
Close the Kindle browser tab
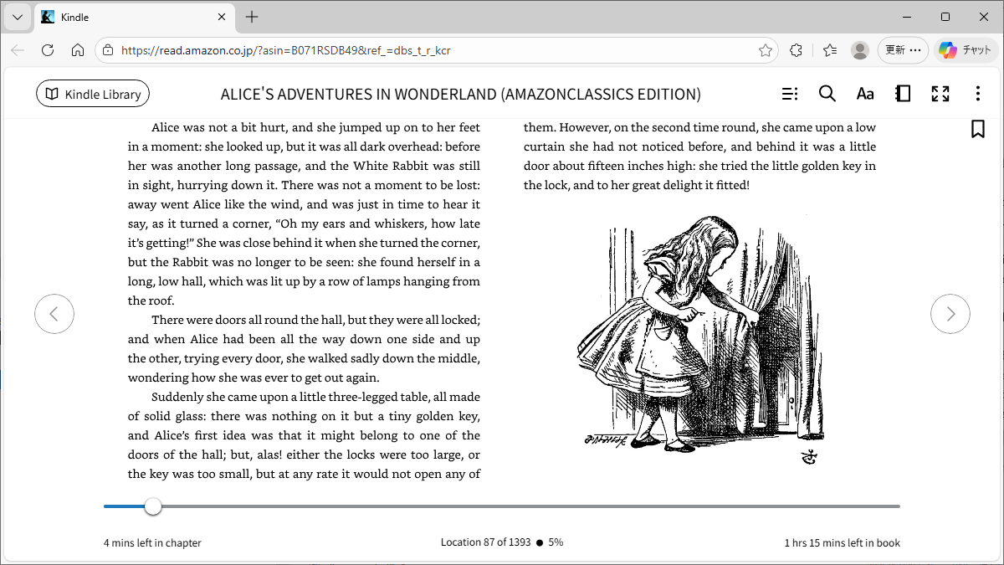click(222, 17)
